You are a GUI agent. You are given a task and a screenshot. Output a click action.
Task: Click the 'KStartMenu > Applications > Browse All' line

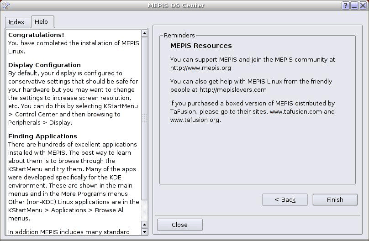pos(66,210)
